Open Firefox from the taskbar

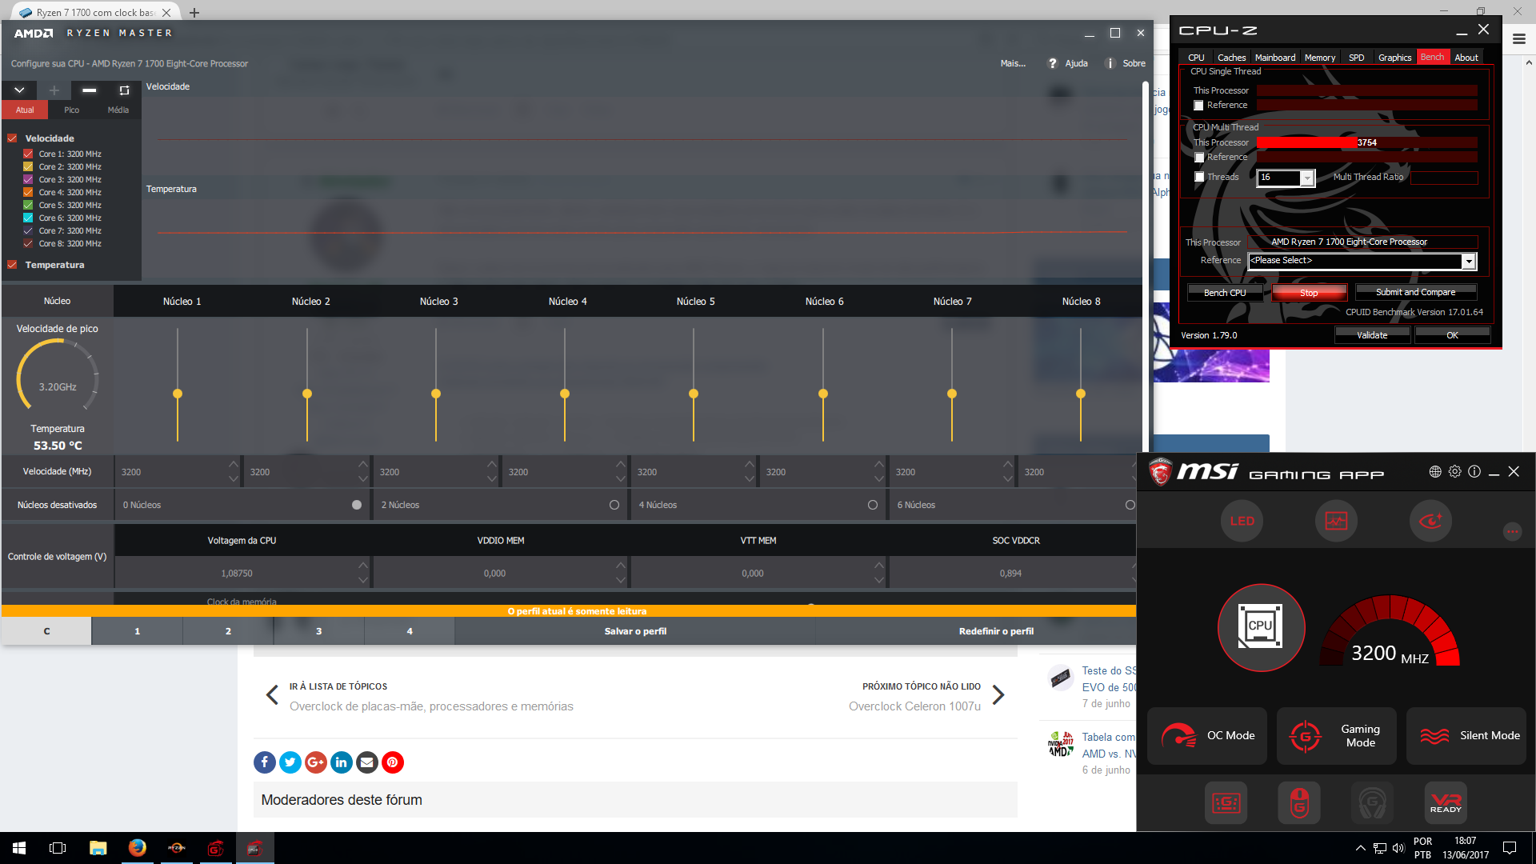[x=137, y=848]
